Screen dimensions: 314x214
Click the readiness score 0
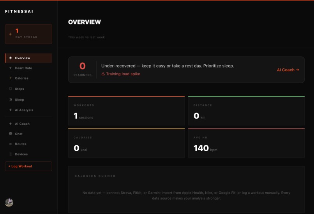pyautogui.click(x=83, y=66)
